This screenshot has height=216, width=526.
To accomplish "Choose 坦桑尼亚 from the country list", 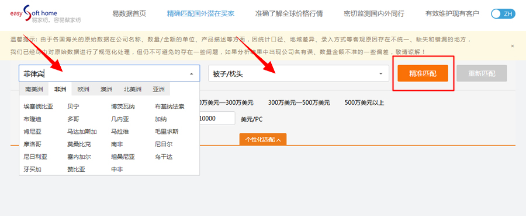I will coord(123,157).
